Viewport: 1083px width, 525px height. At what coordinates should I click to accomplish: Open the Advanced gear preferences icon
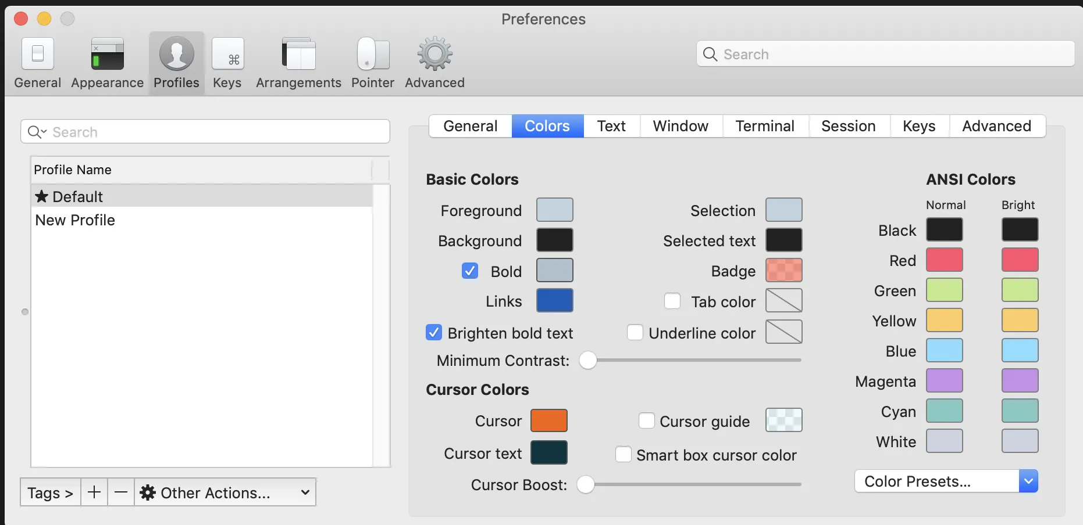click(434, 55)
